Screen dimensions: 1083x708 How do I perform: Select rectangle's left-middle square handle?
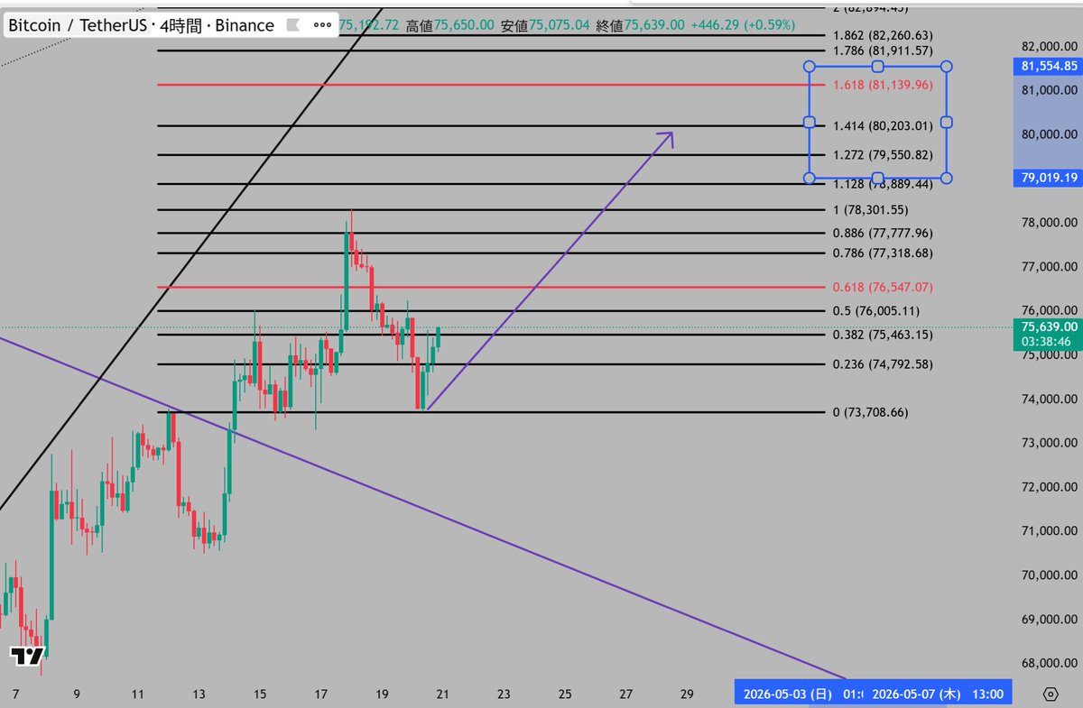click(810, 123)
